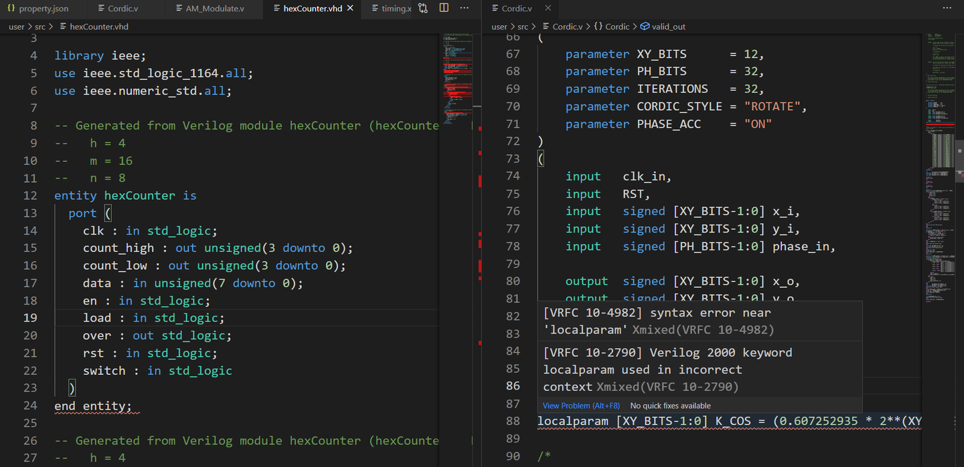The image size is (964, 467).
Task: Open more actions menu of right editor group
Action: coord(947,9)
